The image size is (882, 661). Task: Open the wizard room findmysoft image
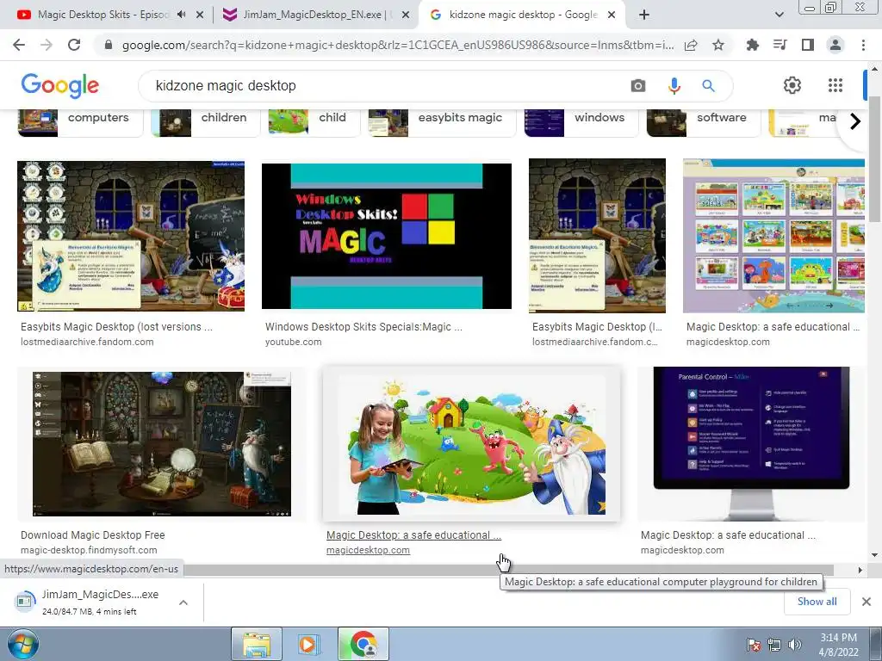(162, 444)
